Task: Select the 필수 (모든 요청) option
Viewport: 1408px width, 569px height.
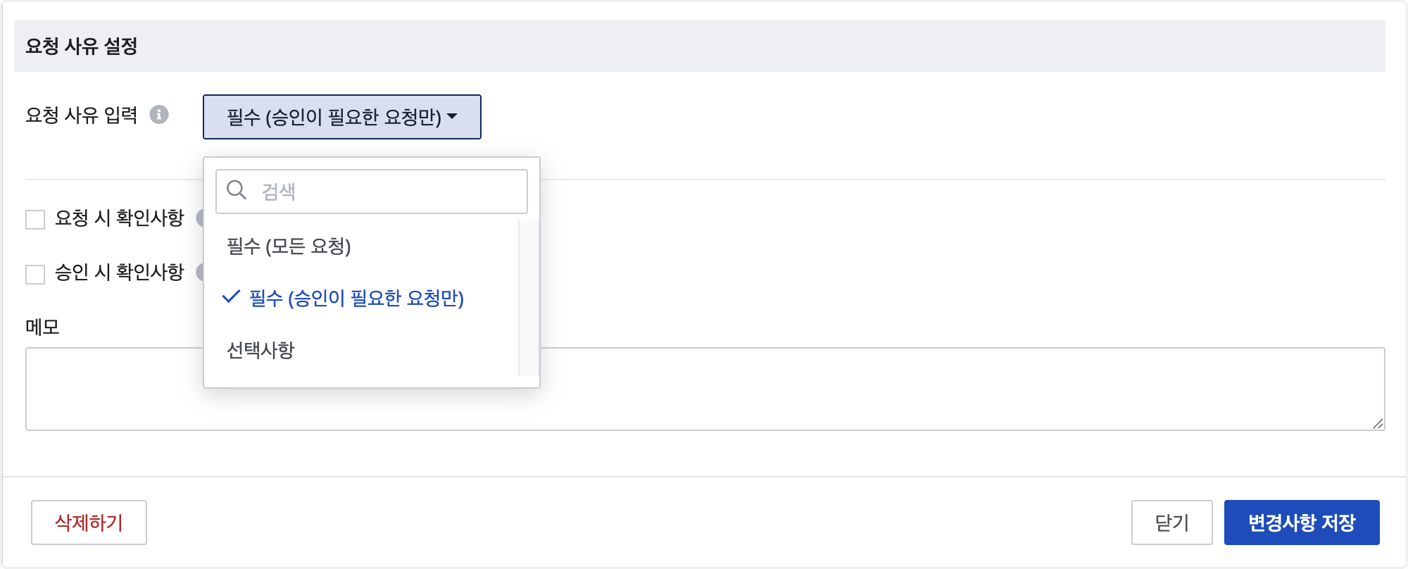Action: 289,246
